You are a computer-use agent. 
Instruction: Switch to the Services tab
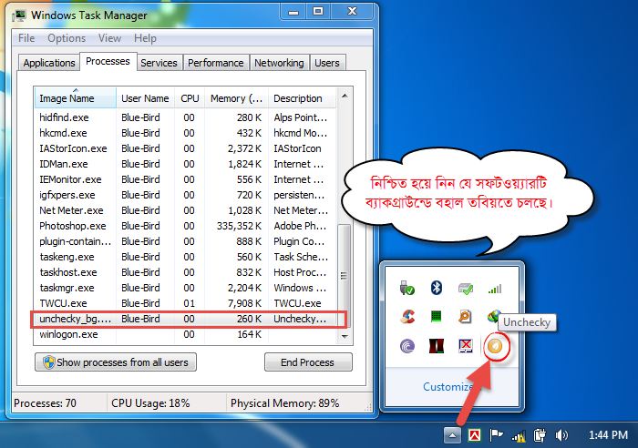tap(159, 63)
